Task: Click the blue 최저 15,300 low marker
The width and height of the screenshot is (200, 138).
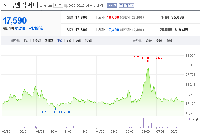Action: pos(56,109)
